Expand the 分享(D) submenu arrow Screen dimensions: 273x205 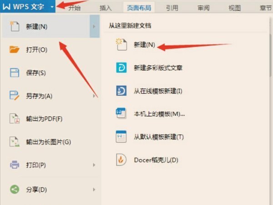94,189
